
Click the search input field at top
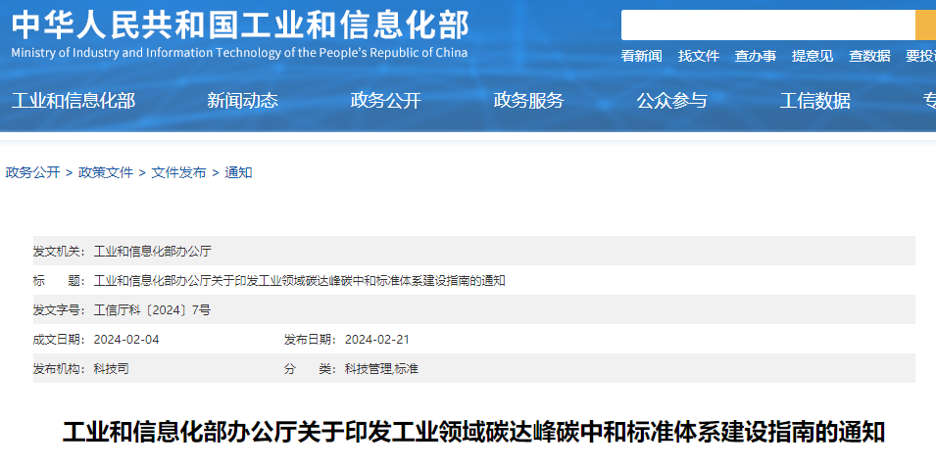767,25
